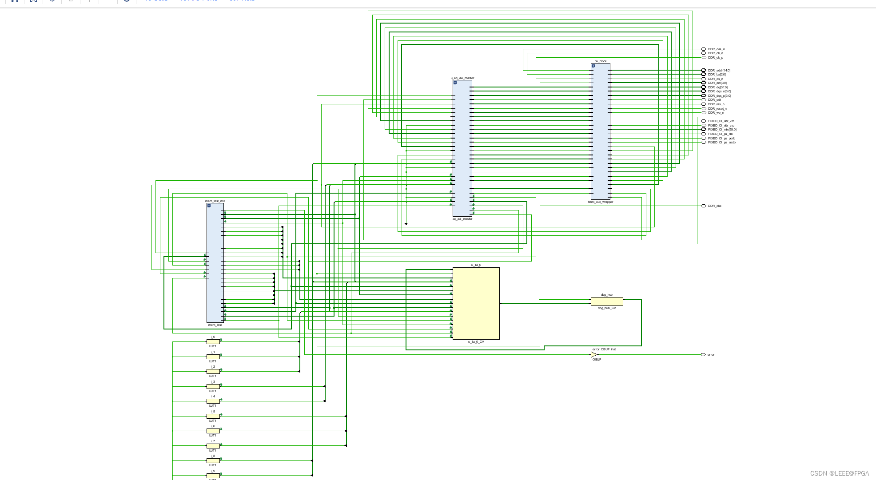
Task: Select the DDR_reset_n port symbol
Action: click(x=704, y=108)
